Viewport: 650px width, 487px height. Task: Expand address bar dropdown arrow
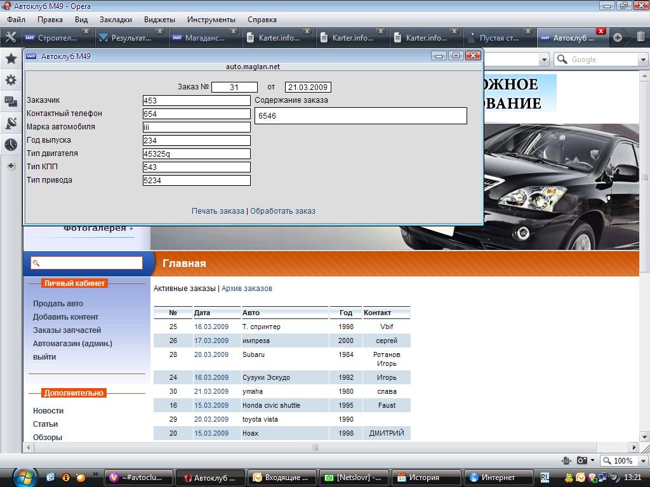pyautogui.click(x=544, y=60)
